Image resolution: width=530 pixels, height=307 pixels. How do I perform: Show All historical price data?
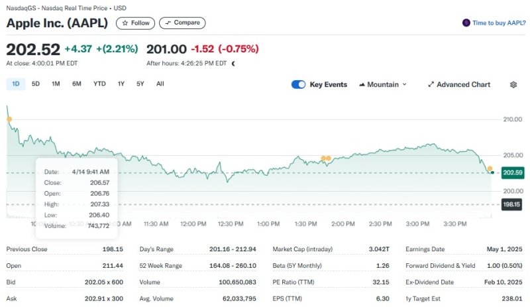[x=160, y=84]
